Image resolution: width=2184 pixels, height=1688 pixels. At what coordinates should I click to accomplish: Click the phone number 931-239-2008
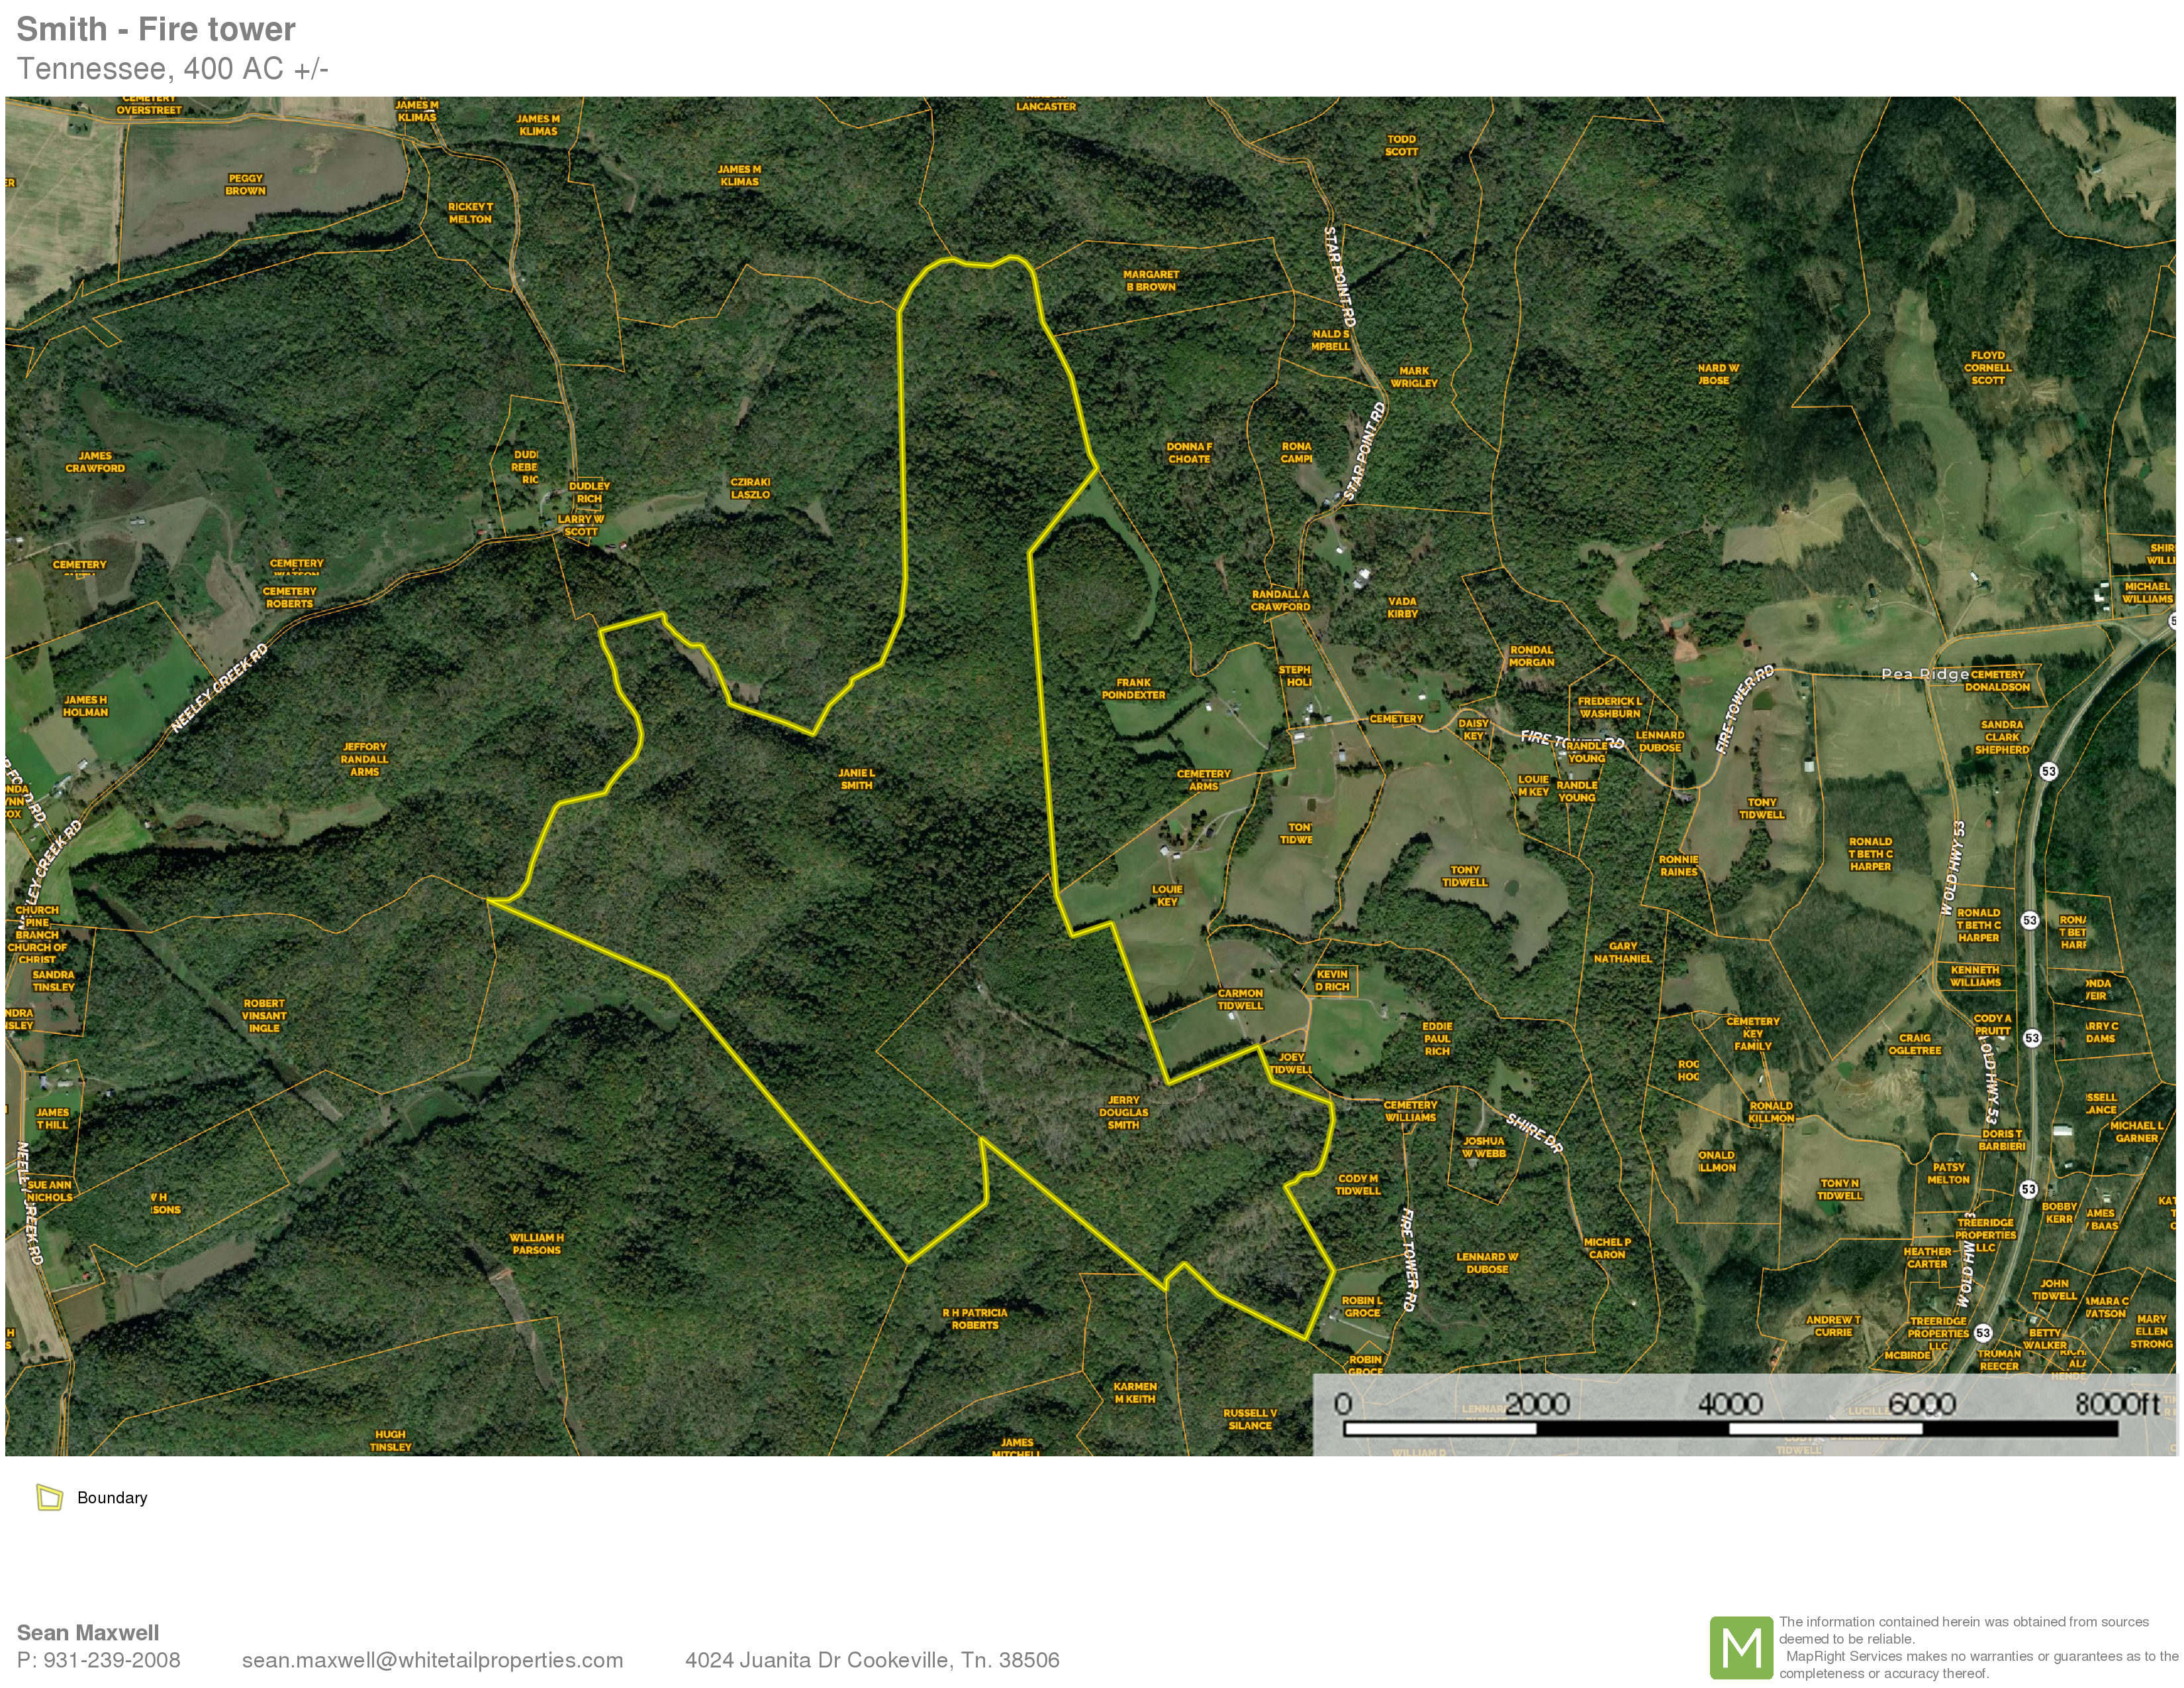[x=112, y=1660]
